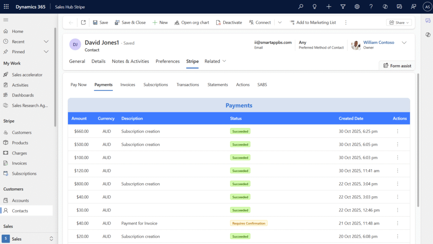Expand the Pinned navigation group
Viewport: 433px width, 244px height.
click(x=47, y=52)
